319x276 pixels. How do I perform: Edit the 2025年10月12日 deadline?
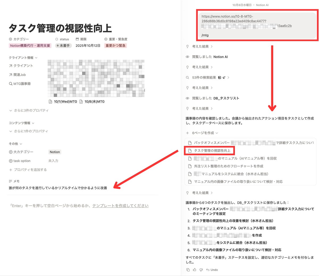coord(88,45)
